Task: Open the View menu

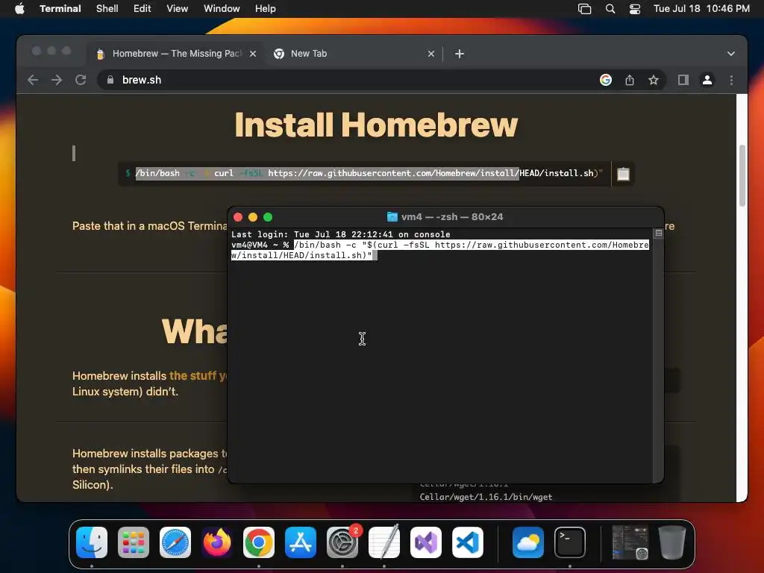Action: click(x=177, y=9)
